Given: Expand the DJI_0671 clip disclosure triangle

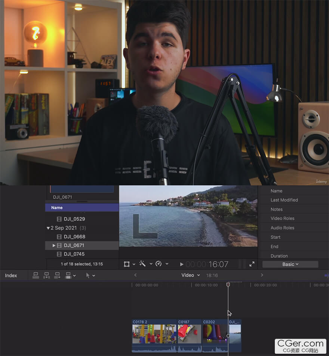Looking at the screenshot, I should (x=54, y=246).
